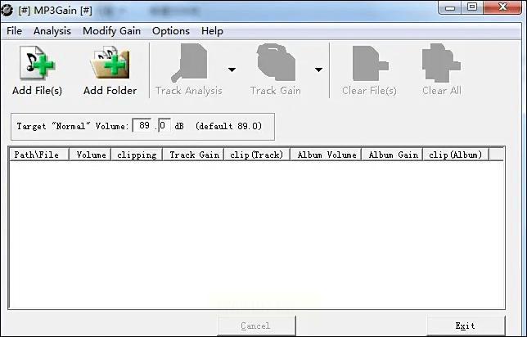Click the MP3Gain app icon in title bar
Screen dimensions: 527x337
7,11
